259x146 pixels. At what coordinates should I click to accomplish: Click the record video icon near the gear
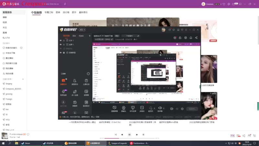(x=172, y=109)
